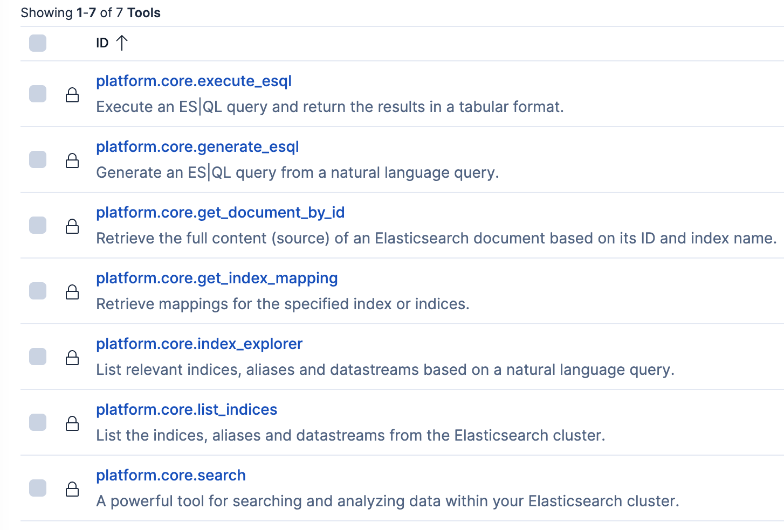Toggle the select-all checkbox in header

[38, 43]
